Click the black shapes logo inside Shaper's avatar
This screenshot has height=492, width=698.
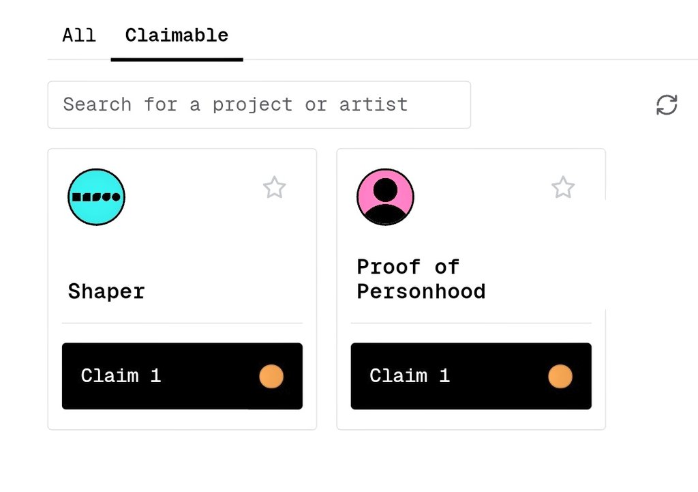(96, 197)
